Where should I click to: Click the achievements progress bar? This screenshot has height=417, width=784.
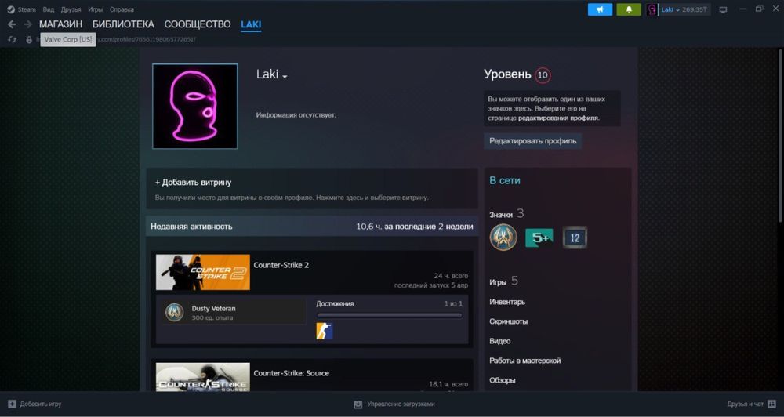tap(389, 315)
